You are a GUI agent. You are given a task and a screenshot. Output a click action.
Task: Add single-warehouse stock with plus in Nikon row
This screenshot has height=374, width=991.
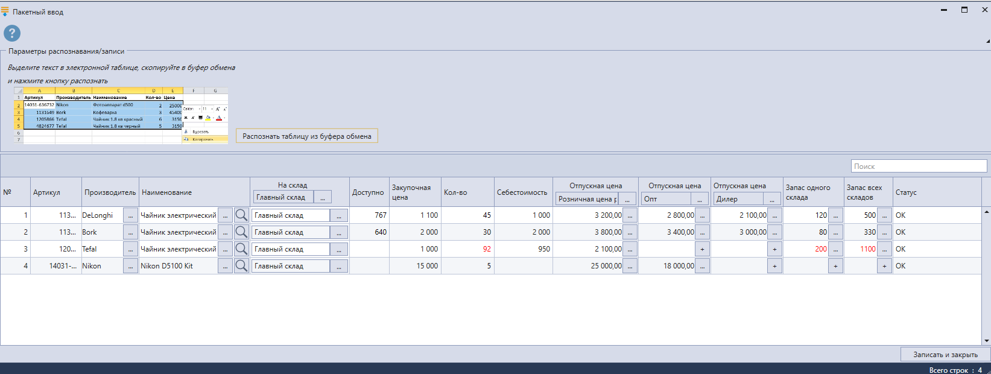point(835,266)
